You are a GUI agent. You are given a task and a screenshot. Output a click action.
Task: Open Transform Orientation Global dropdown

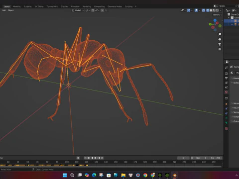pos(78,10)
